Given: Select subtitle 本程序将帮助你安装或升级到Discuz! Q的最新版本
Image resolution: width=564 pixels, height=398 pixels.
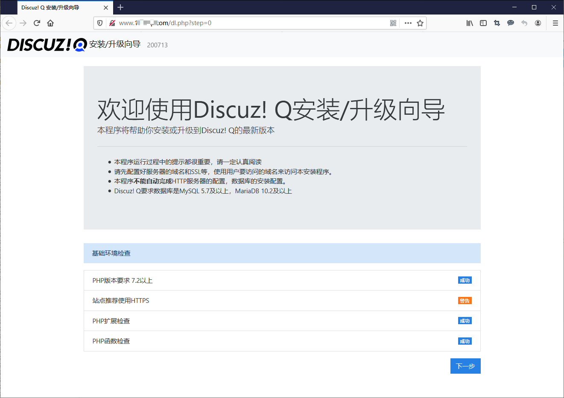Looking at the screenshot, I should tap(186, 131).
